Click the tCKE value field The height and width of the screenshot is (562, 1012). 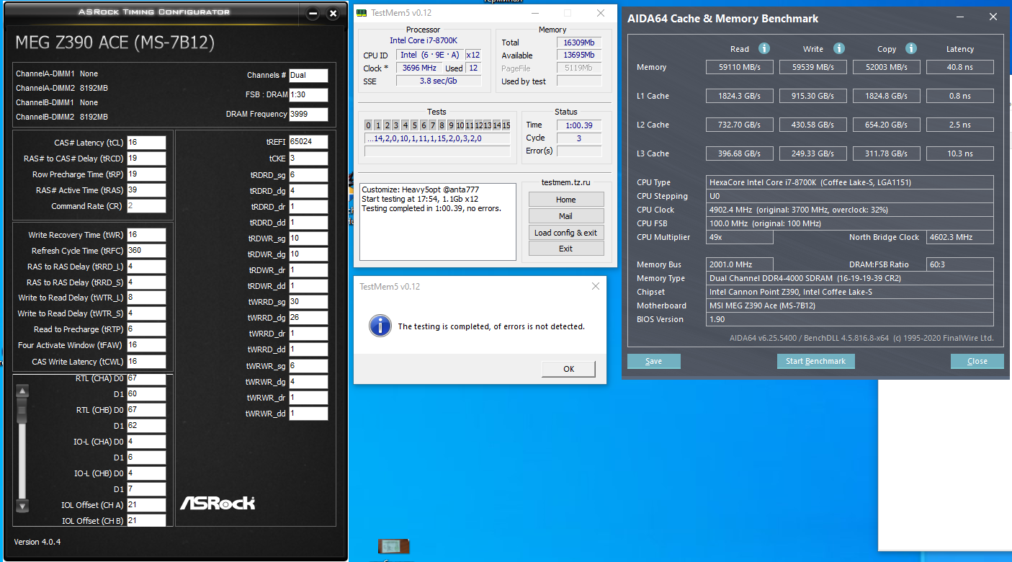click(x=308, y=159)
